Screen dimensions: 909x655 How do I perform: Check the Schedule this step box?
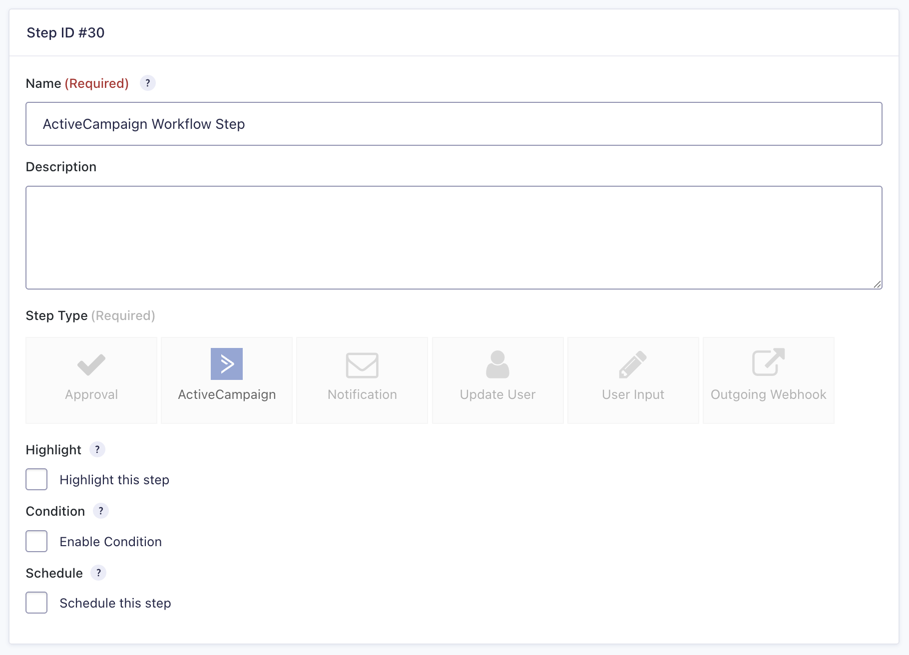point(36,603)
